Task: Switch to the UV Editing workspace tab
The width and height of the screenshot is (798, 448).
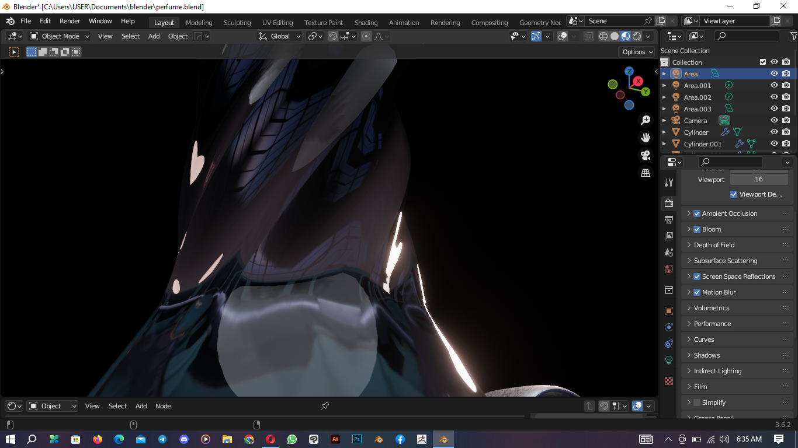Action: (x=277, y=23)
